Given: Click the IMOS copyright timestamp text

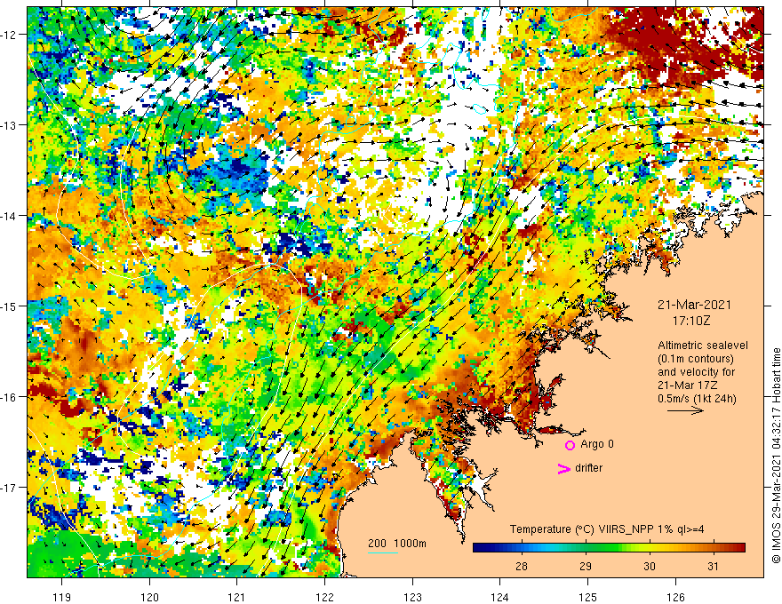Looking at the screenshot, I should coord(776,455).
